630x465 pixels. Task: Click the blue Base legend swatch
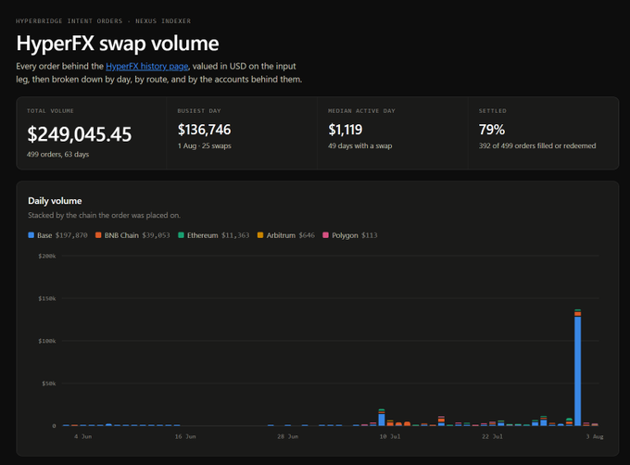coord(31,235)
